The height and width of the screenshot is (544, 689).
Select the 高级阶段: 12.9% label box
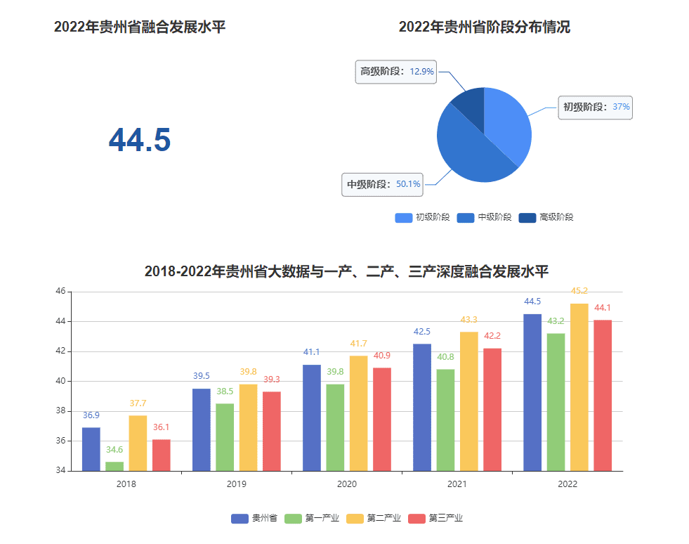[x=396, y=72]
